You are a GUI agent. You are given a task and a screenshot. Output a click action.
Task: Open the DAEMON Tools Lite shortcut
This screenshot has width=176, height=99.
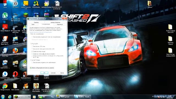tap(5, 76)
